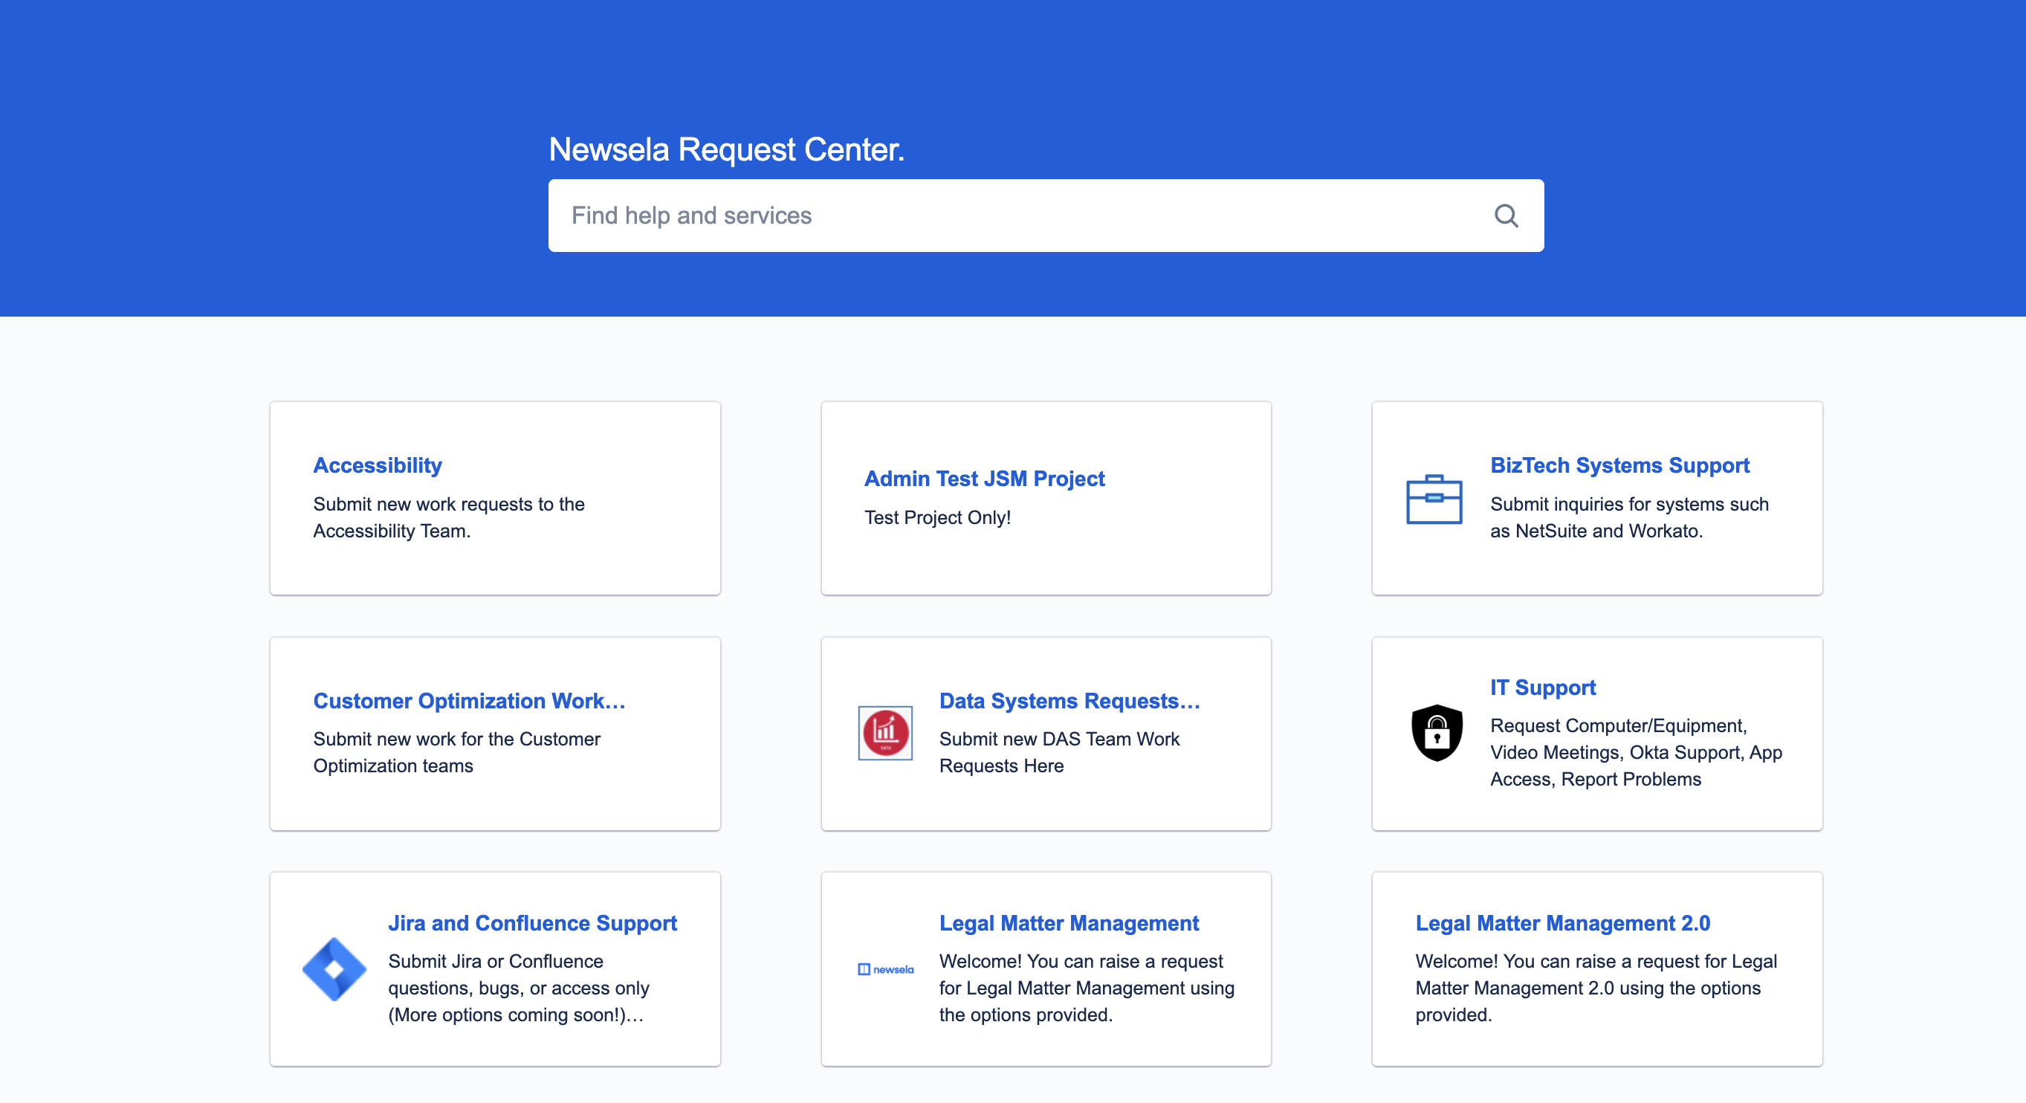Open BizTech Systems Support link
Image resolution: width=2026 pixels, height=1103 pixels.
(1619, 466)
